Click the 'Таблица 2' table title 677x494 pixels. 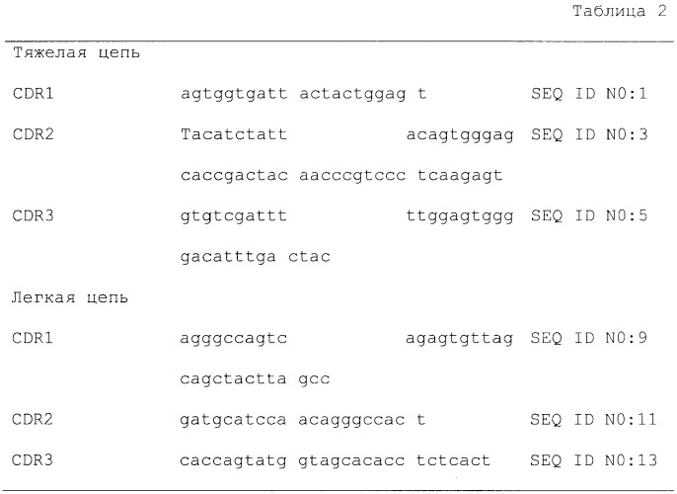click(x=620, y=13)
